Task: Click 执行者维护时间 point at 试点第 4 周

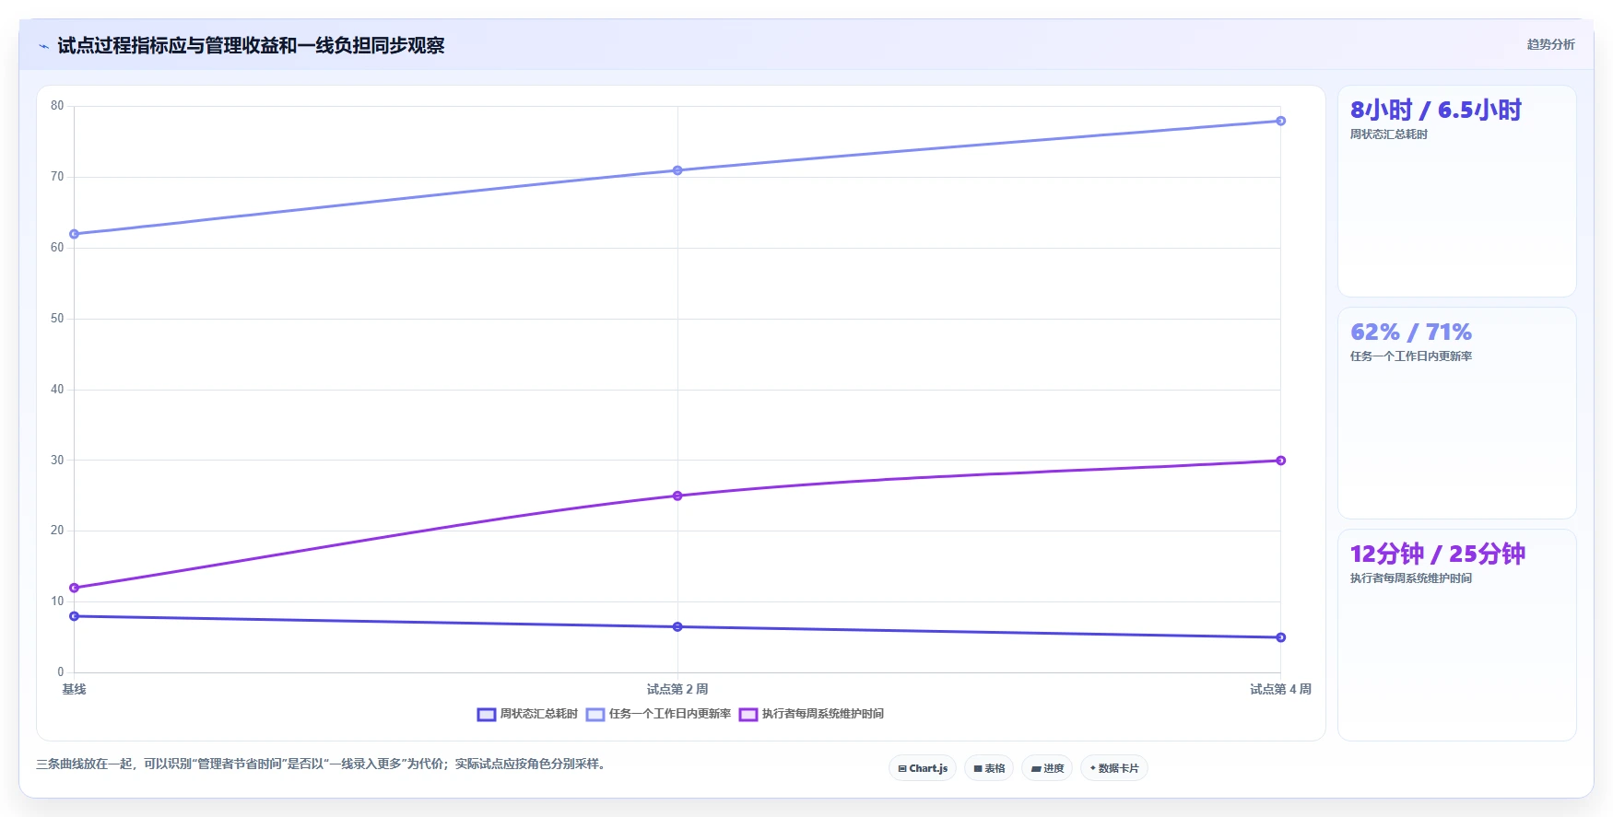Action: (x=1281, y=461)
